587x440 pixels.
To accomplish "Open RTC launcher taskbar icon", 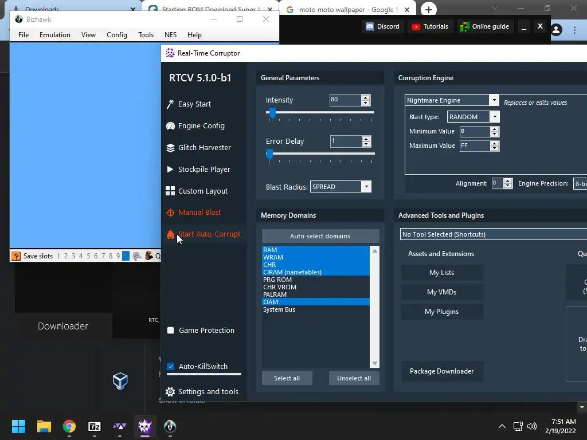I will pyautogui.click(x=120, y=426).
